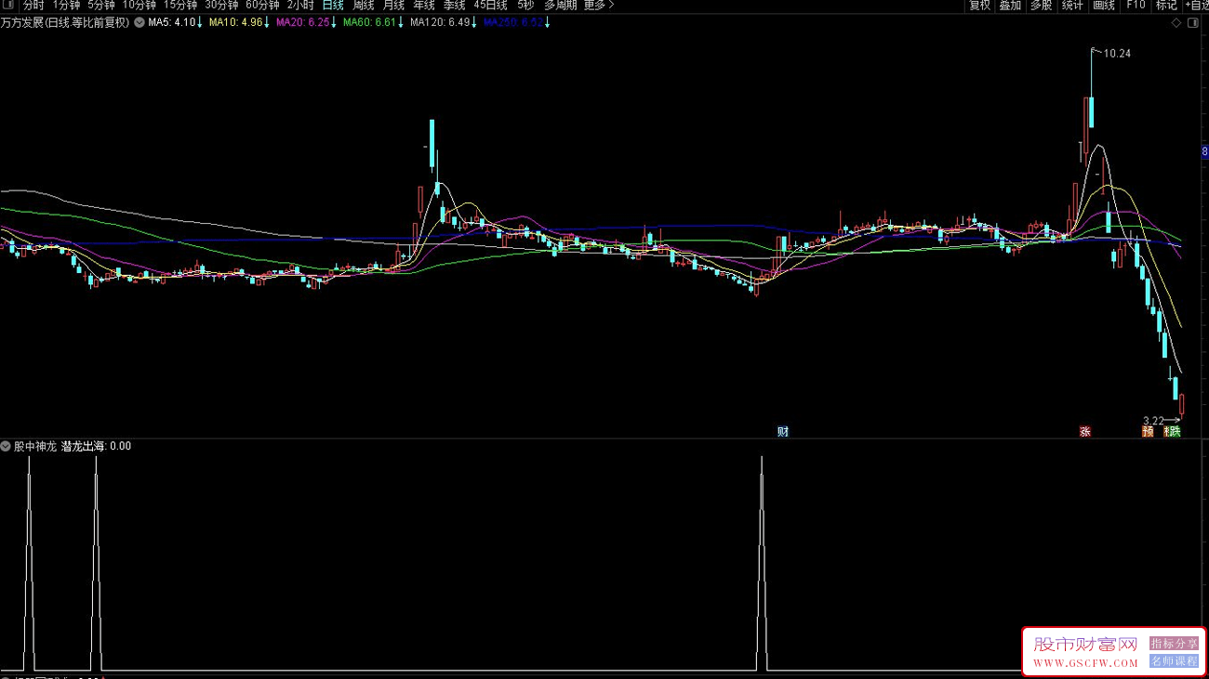
Task: Select the 15分钟 period tab
Action: 180,6
